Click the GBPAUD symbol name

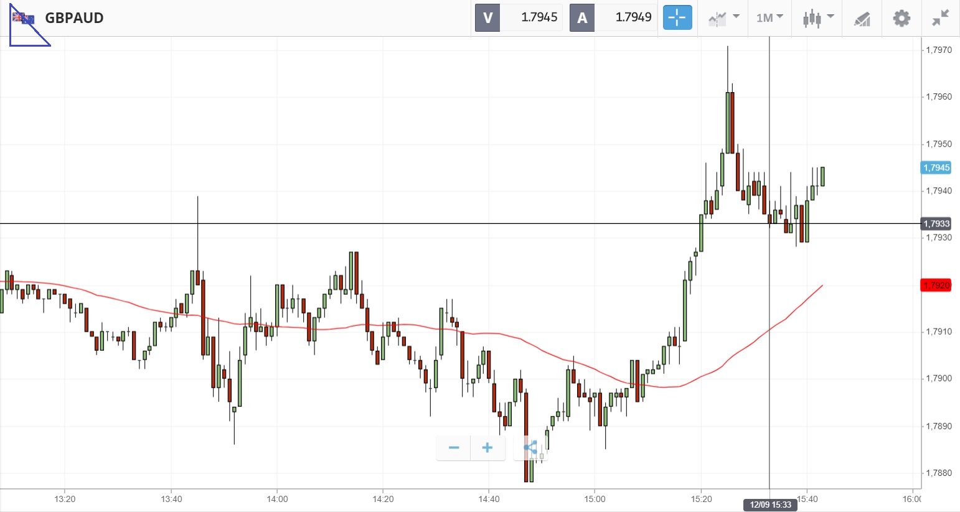[x=74, y=18]
